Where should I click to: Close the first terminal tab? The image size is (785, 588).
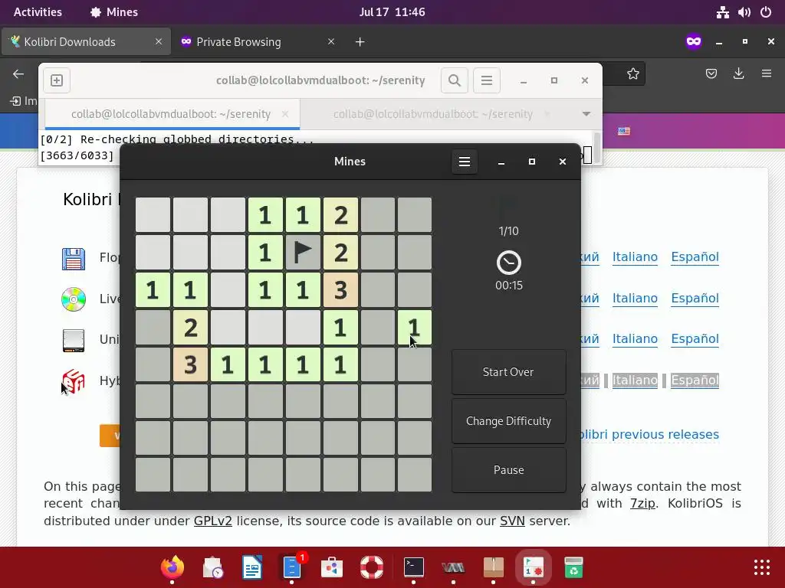(285, 114)
